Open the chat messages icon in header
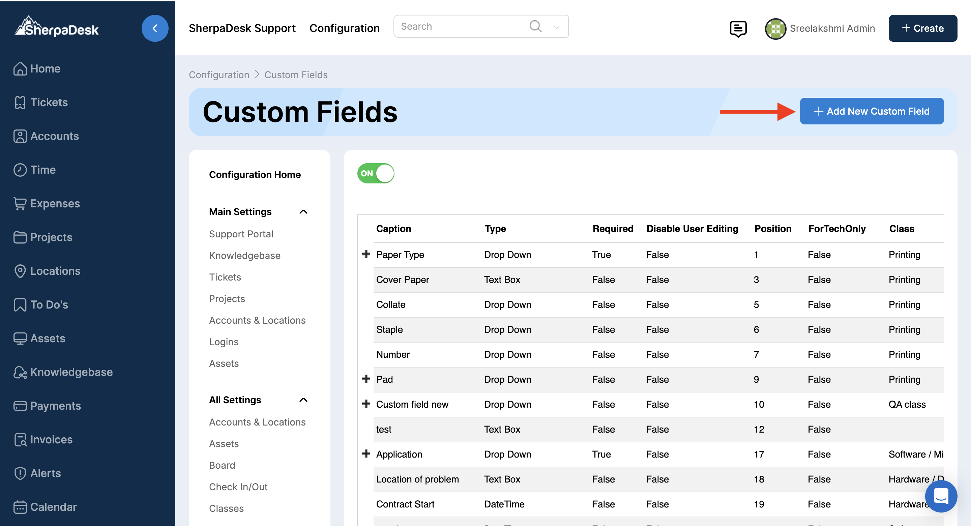The width and height of the screenshot is (971, 526). [x=738, y=29]
